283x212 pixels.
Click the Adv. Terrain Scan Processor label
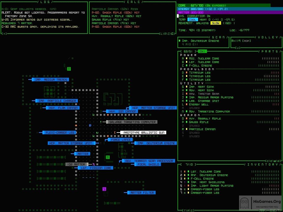tap(149, 161)
